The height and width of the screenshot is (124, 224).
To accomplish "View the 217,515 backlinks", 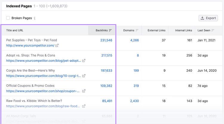I will (107, 55).
